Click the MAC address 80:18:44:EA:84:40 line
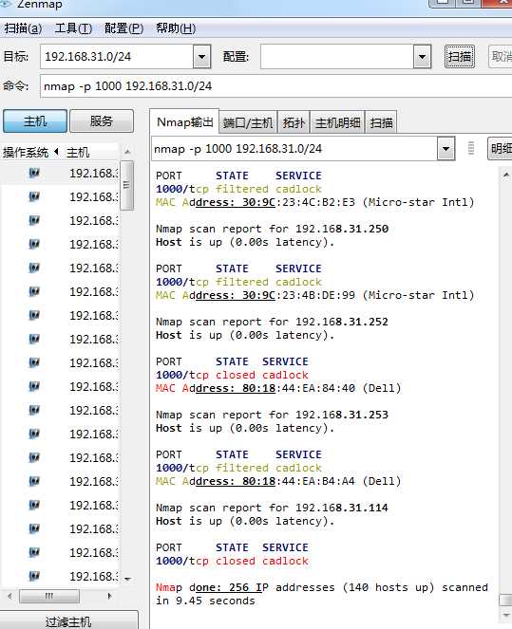This screenshot has width=512, height=629. coord(278,388)
